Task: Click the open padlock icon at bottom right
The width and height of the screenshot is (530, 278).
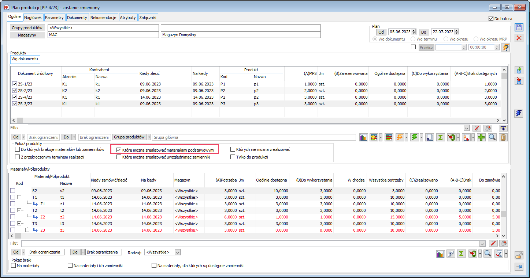Action: (519, 255)
